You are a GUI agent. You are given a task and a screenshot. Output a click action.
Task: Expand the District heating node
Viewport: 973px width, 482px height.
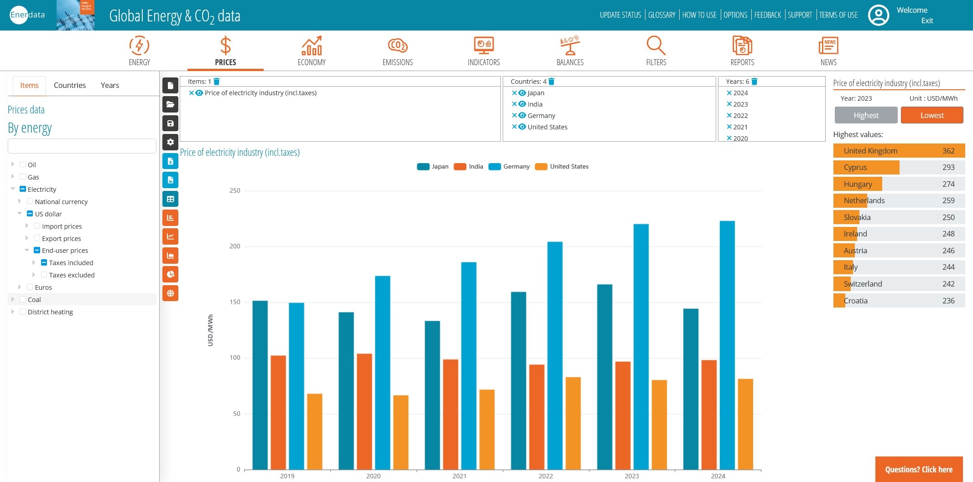(x=13, y=312)
